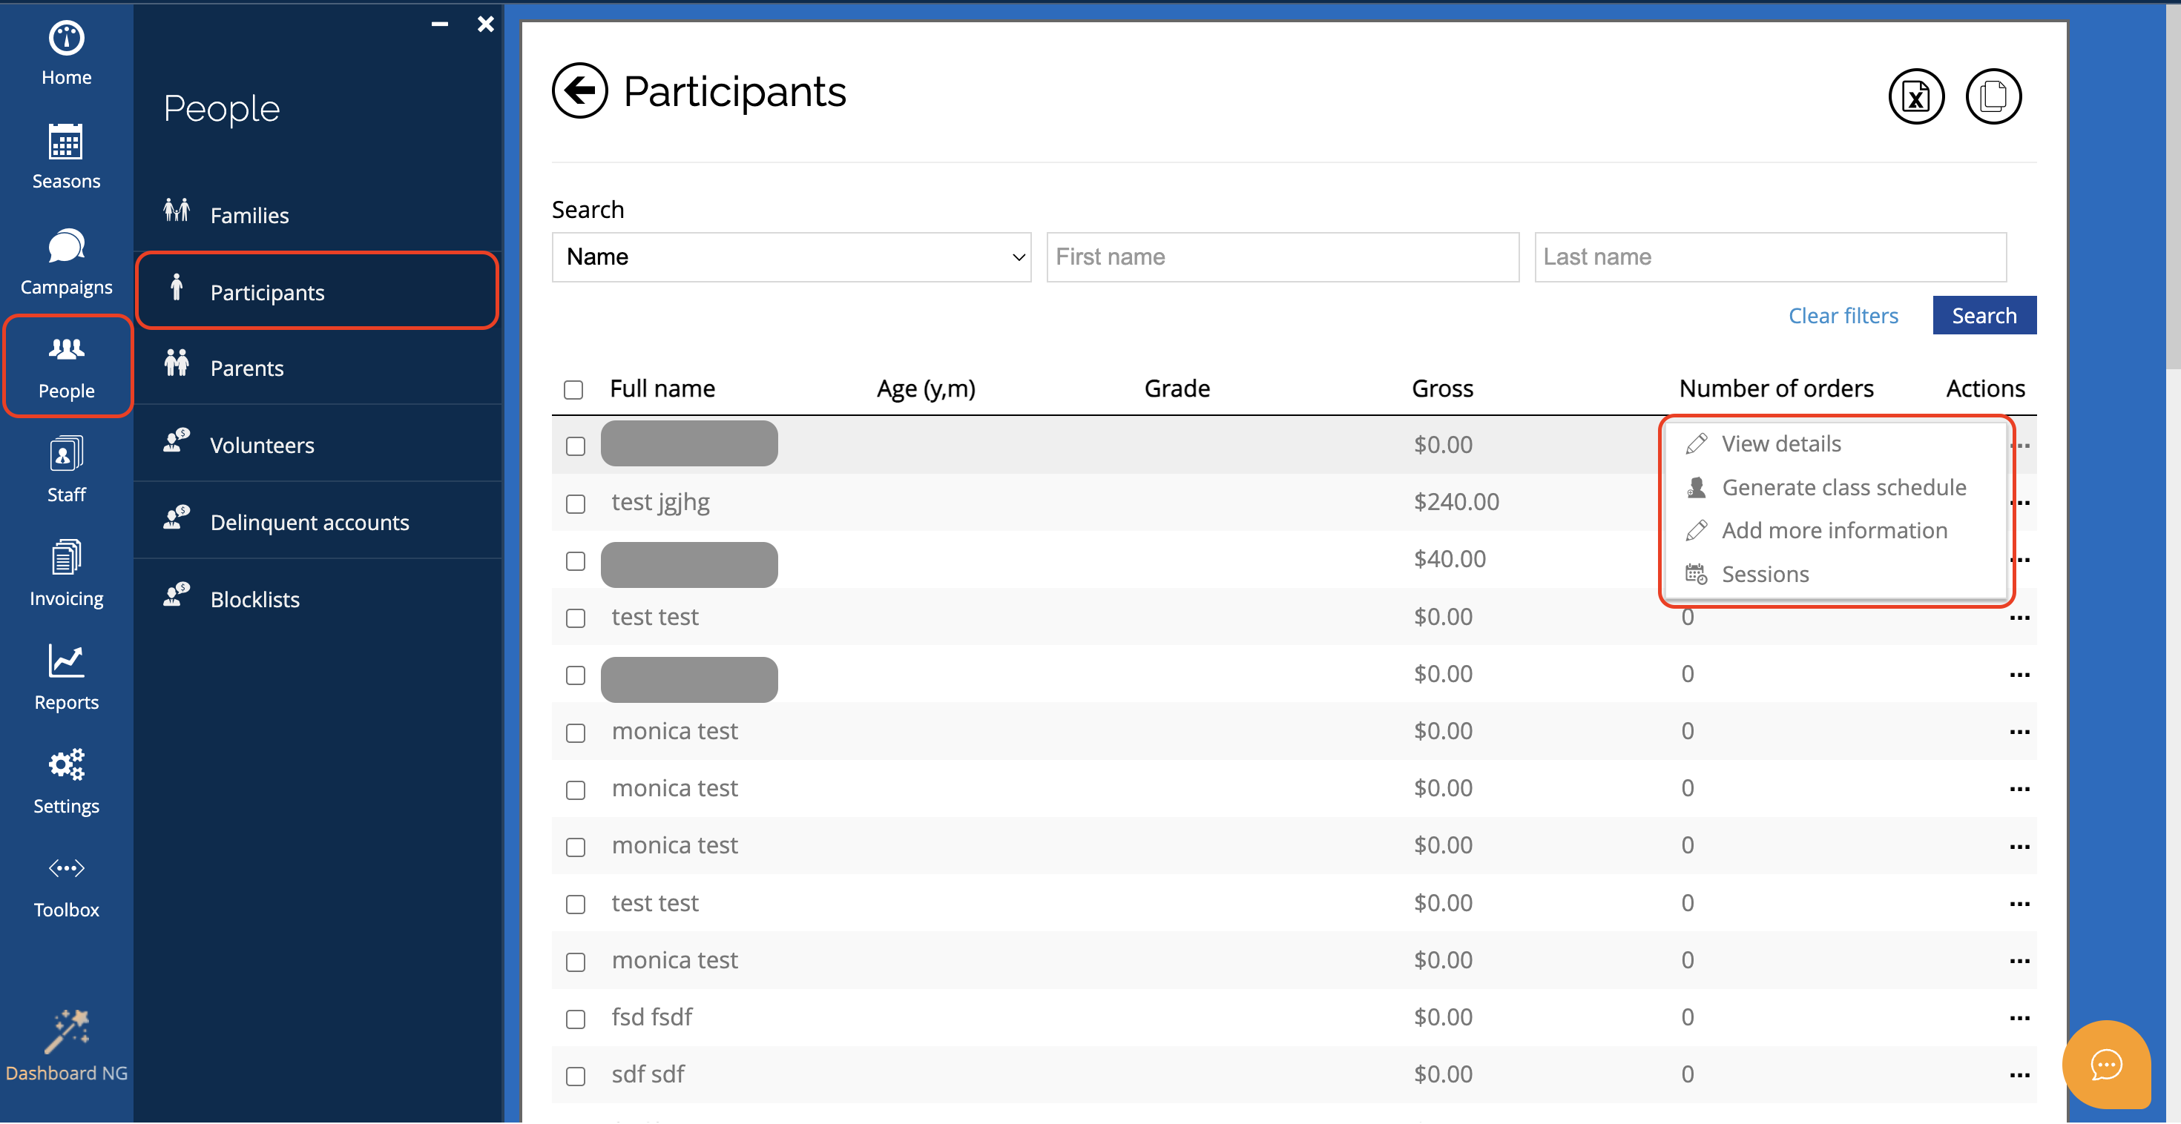Open the Invoicing section
Image resolution: width=2181 pixels, height=1124 pixels.
point(66,573)
